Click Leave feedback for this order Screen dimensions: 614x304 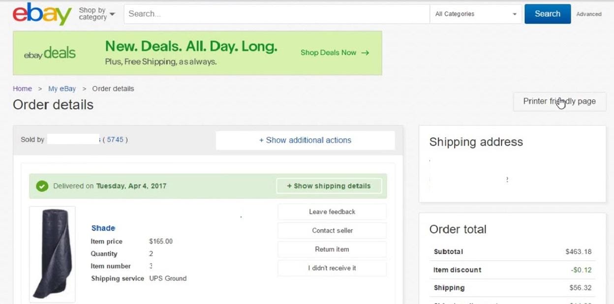[332, 212]
